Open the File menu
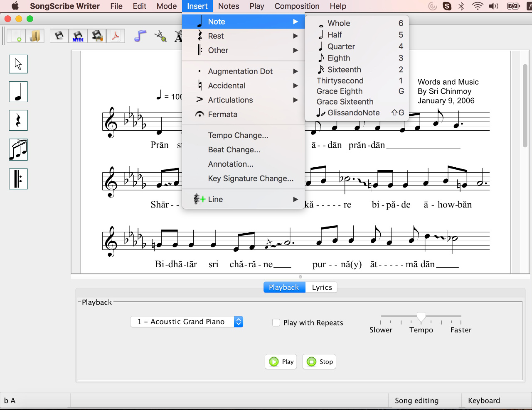The height and width of the screenshot is (410, 532). click(x=116, y=6)
